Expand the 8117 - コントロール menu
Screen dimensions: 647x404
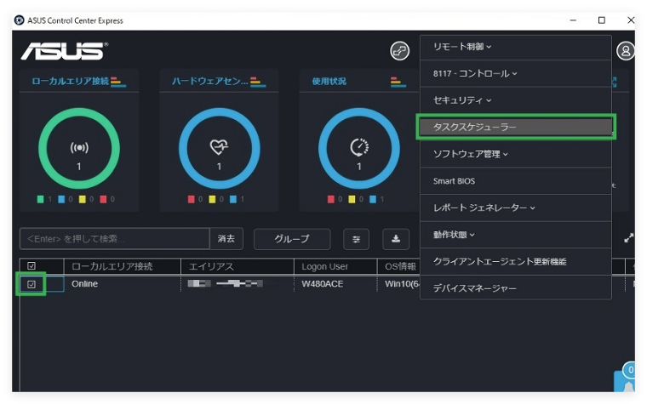516,74
